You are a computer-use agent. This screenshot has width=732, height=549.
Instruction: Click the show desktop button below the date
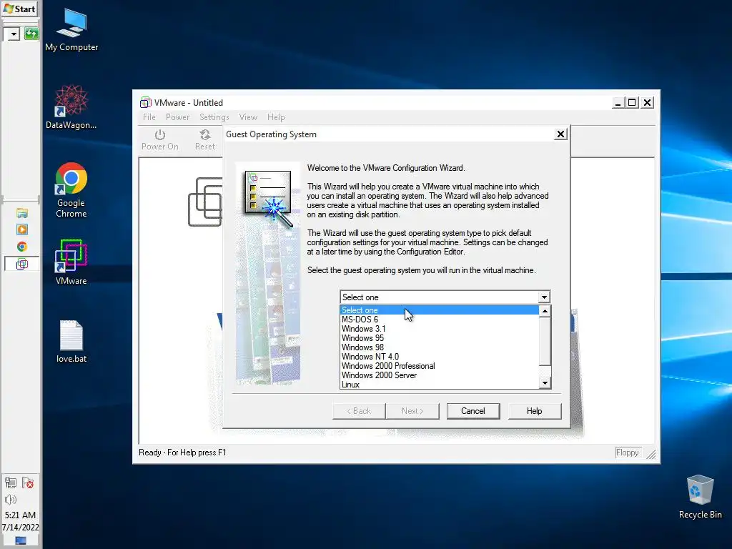(21, 540)
